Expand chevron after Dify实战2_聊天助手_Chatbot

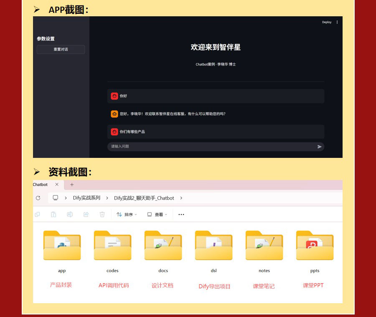(181, 198)
